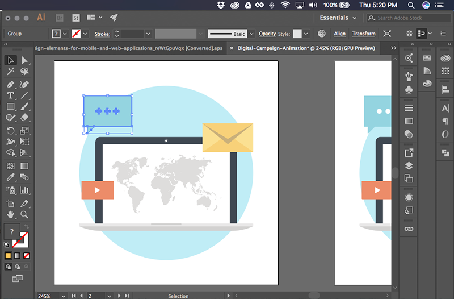Select the Eraser tool
Screen dimensions: 454x299
[24, 118]
